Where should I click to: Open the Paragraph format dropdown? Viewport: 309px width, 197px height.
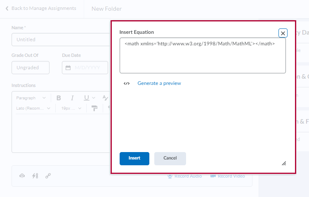click(31, 98)
